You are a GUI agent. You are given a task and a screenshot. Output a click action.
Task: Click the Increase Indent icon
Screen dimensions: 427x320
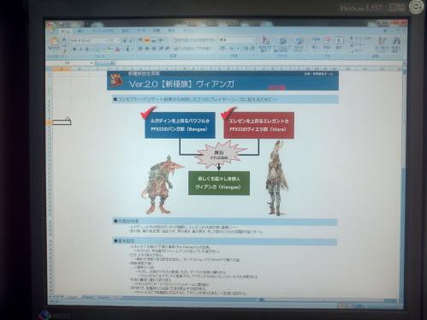coord(168,49)
